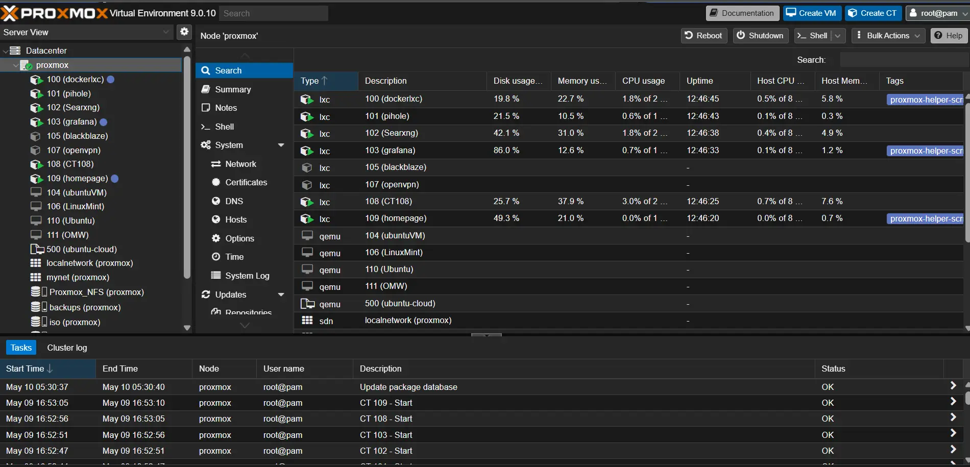Select localnetwork (proxmox) SDN grid icon in tree
The height and width of the screenshot is (467, 970).
[36, 263]
